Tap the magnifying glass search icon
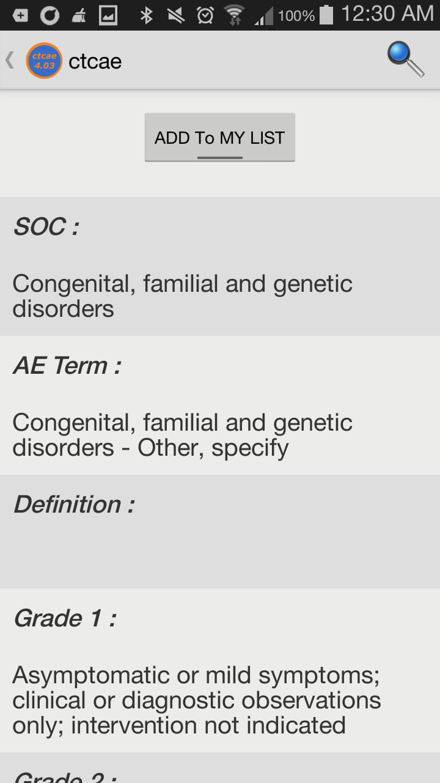 (x=405, y=60)
